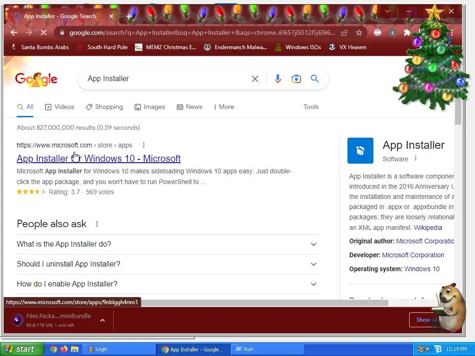This screenshot has width=475, height=356.
Task: Search by image with camera icon
Action: coord(296,79)
